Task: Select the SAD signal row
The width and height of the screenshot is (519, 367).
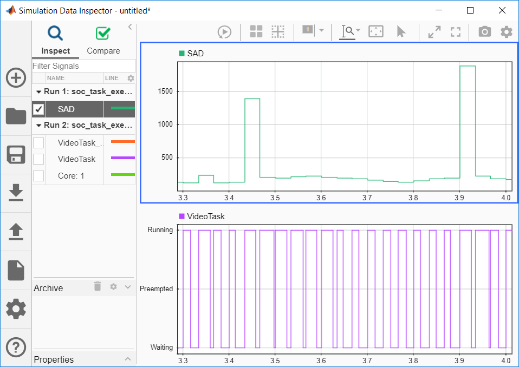Action: coord(84,109)
